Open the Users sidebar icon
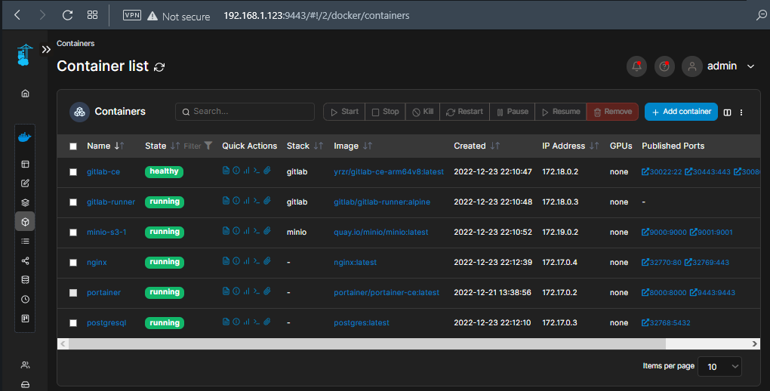Image resolution: width=770 pixels, height=391 pixels. (25, 365)
